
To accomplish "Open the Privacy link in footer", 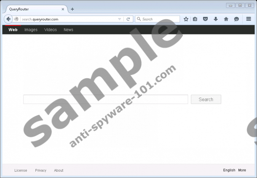I will pos(41,170).
